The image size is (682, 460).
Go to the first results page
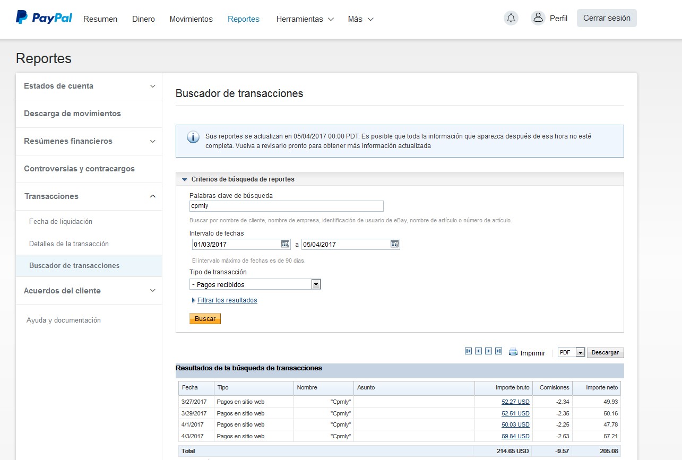click(468, 351)
